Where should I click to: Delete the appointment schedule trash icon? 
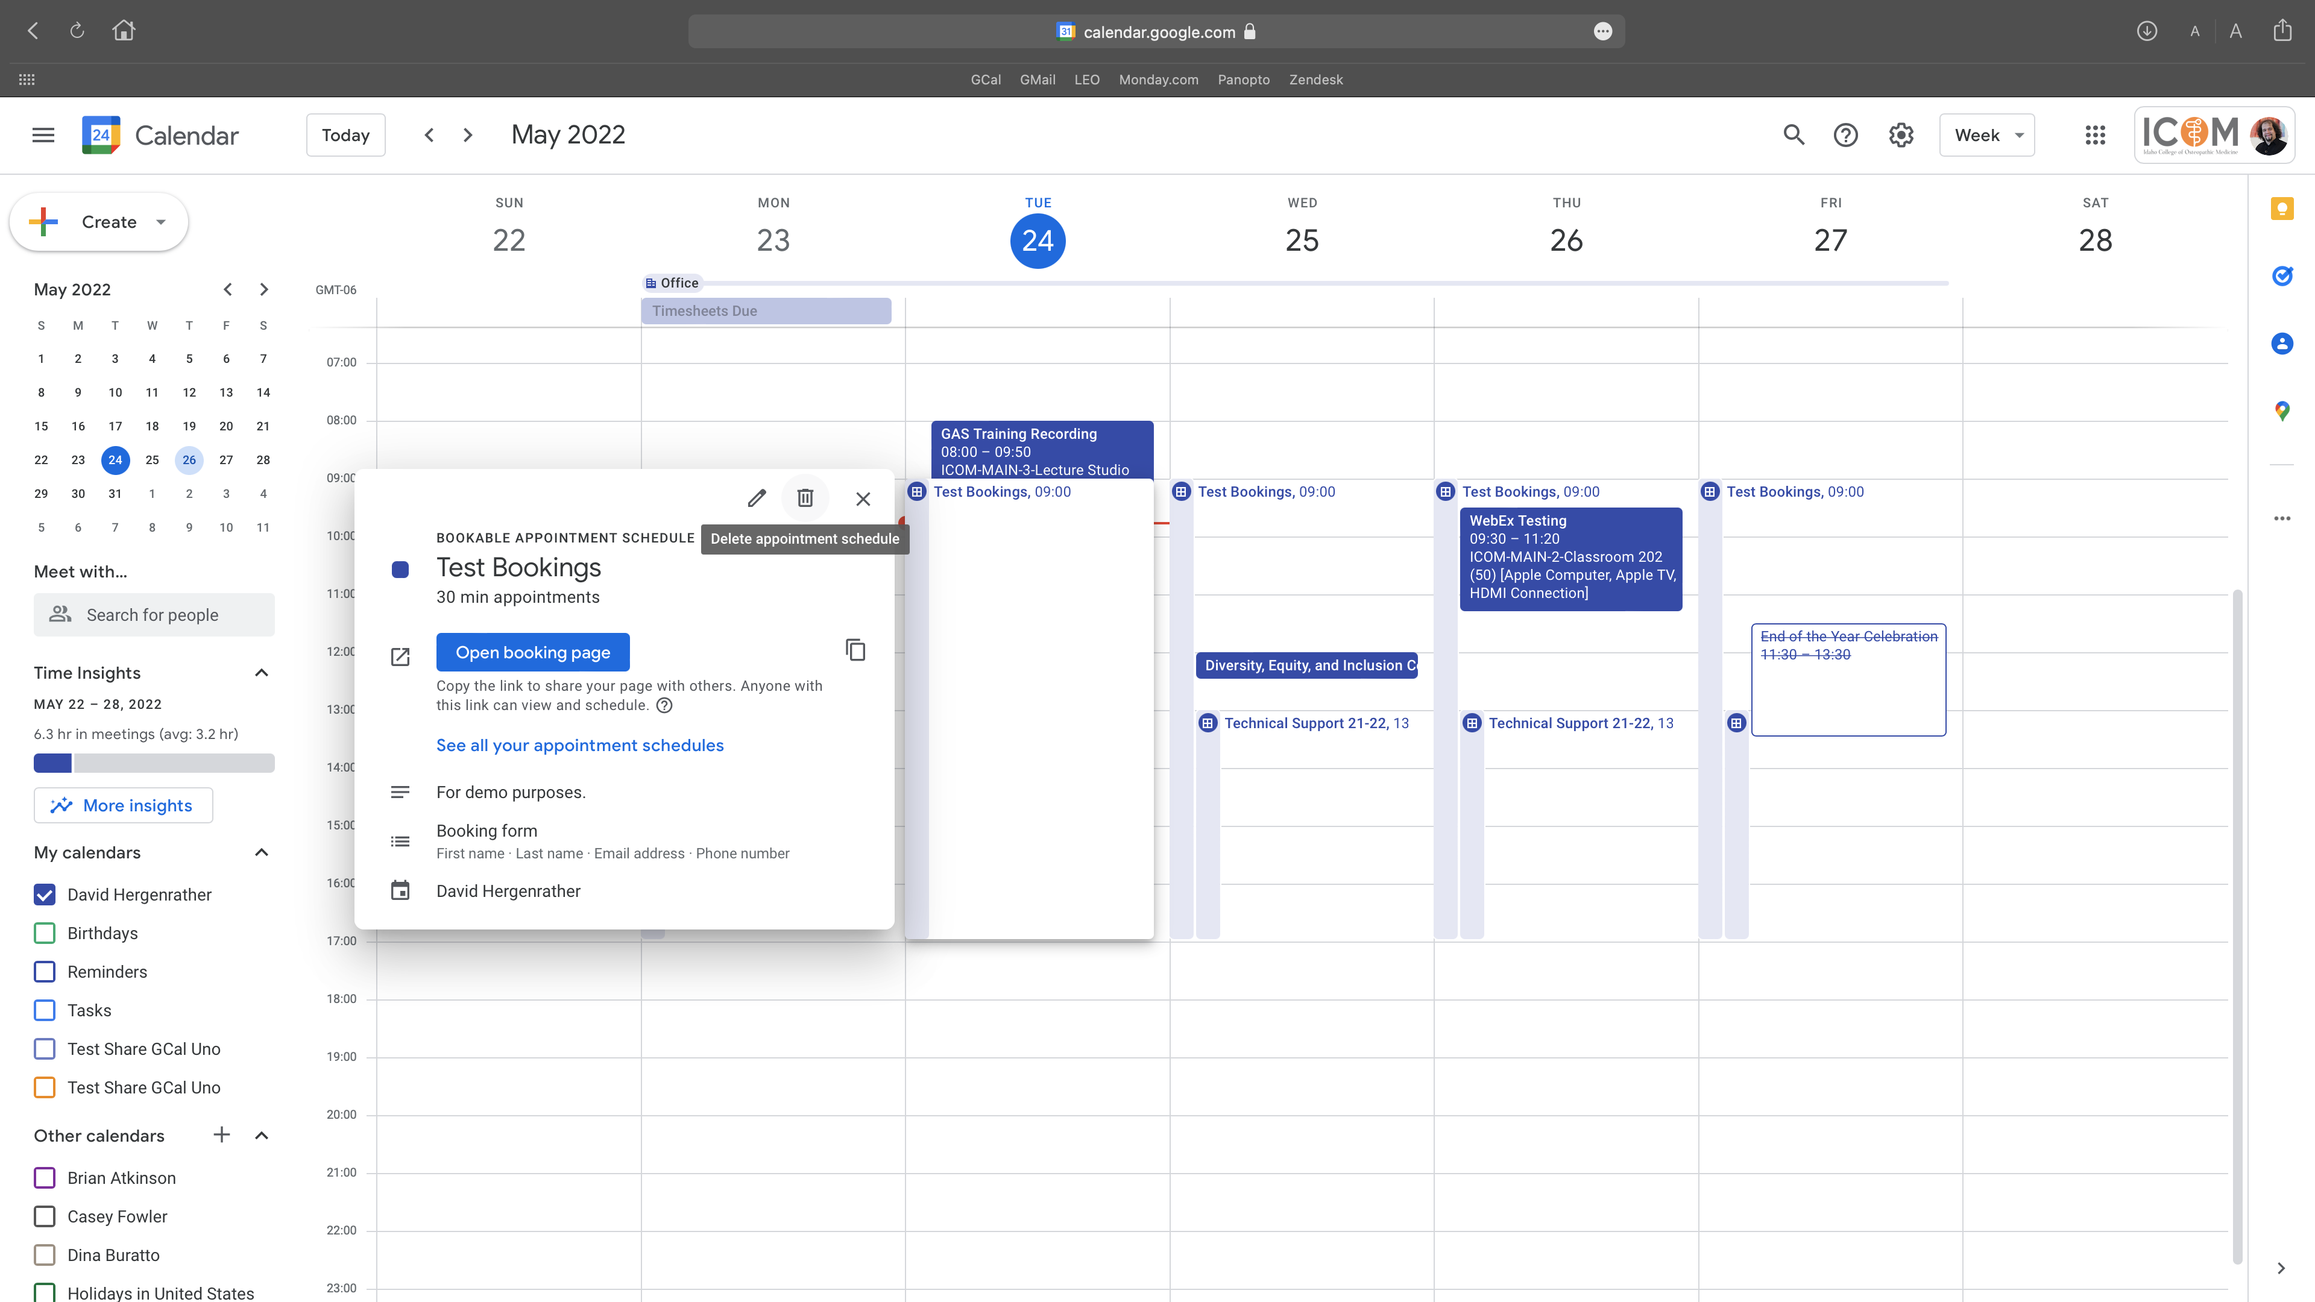click(x=805, y=498)
